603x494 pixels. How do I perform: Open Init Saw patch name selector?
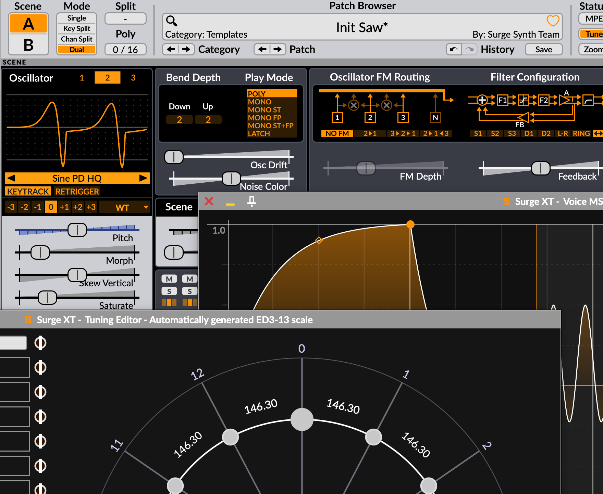(x=362, y=27)
